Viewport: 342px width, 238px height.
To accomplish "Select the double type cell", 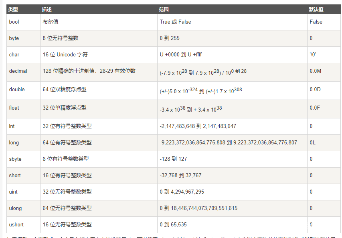I will tap(17, 90).
